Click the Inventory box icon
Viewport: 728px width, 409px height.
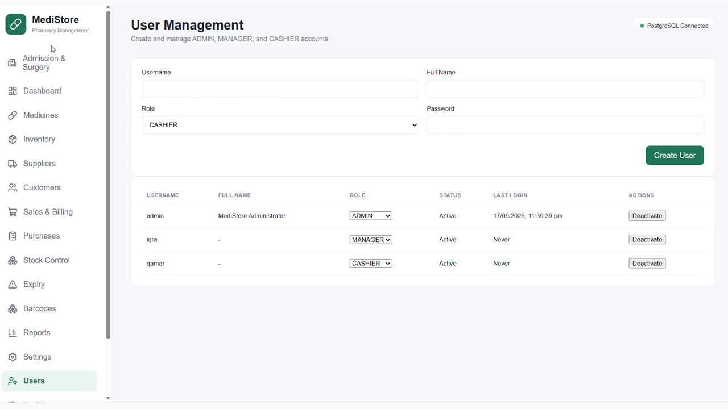coord(13,139)
